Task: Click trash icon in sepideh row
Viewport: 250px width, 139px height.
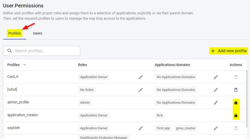Action: click(236, 128)
